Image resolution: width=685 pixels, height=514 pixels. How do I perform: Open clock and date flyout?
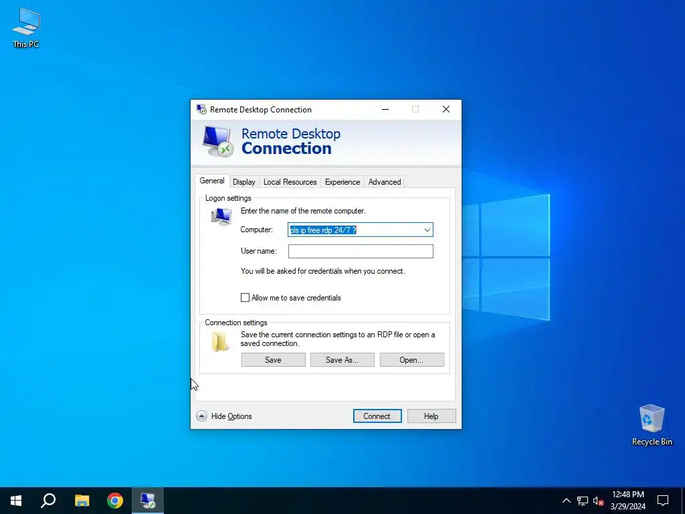click(x=627, y=501)
